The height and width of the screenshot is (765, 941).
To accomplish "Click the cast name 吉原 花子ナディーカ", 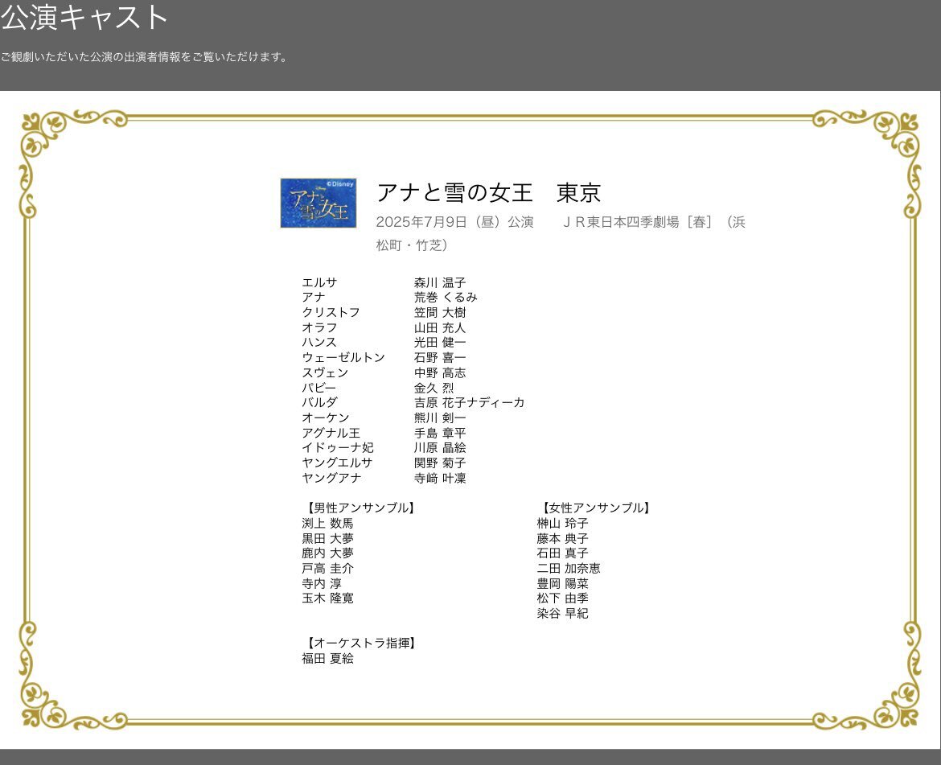I will pyautogui.click(x=470, y=402).
